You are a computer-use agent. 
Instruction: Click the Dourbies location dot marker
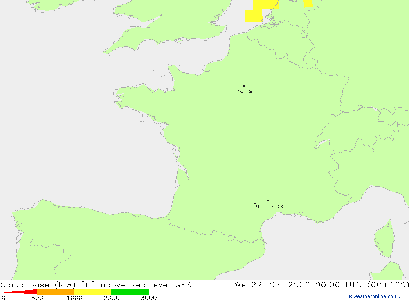268,201
